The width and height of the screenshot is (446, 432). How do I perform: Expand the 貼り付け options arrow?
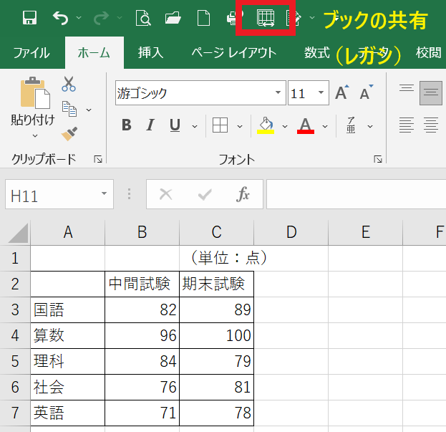(x=35, y=135)
